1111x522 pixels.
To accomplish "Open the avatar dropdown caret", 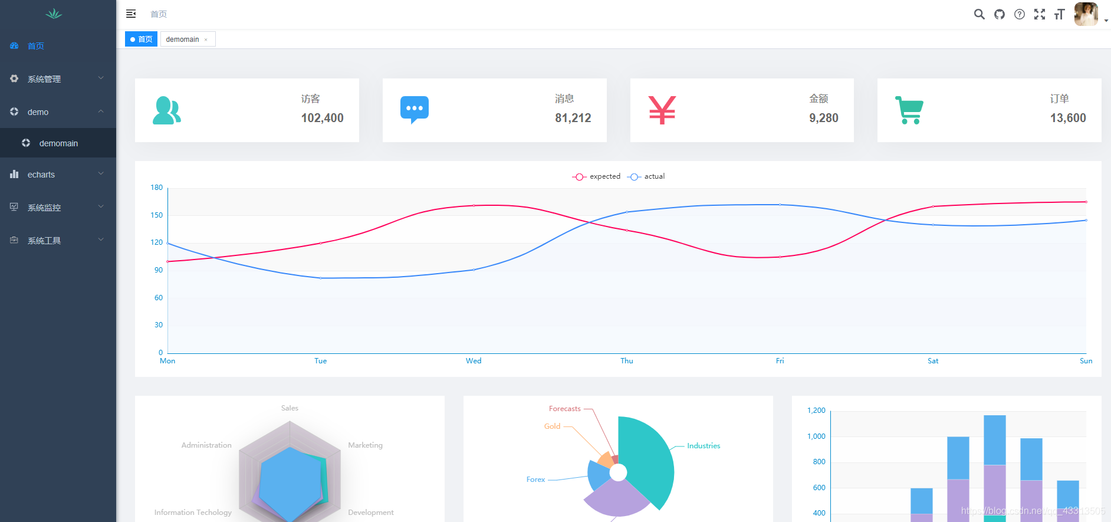I will click(x=1106, y=21).
